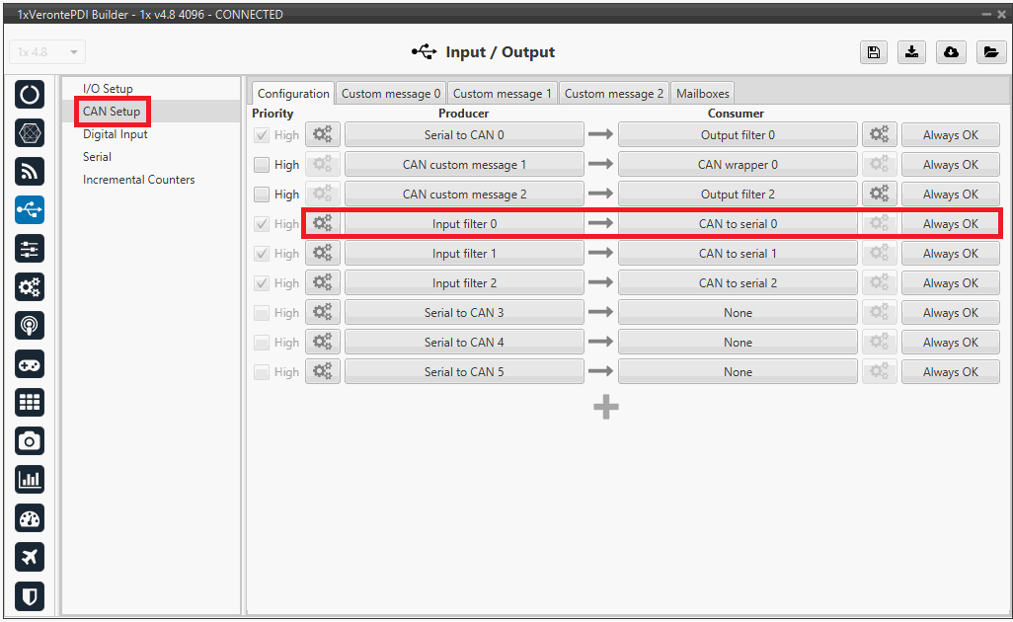Screen dimensions: 1013x622
Task: Toggle High priority checkbox for Input filter 1
Action: (x=262, y=254)
